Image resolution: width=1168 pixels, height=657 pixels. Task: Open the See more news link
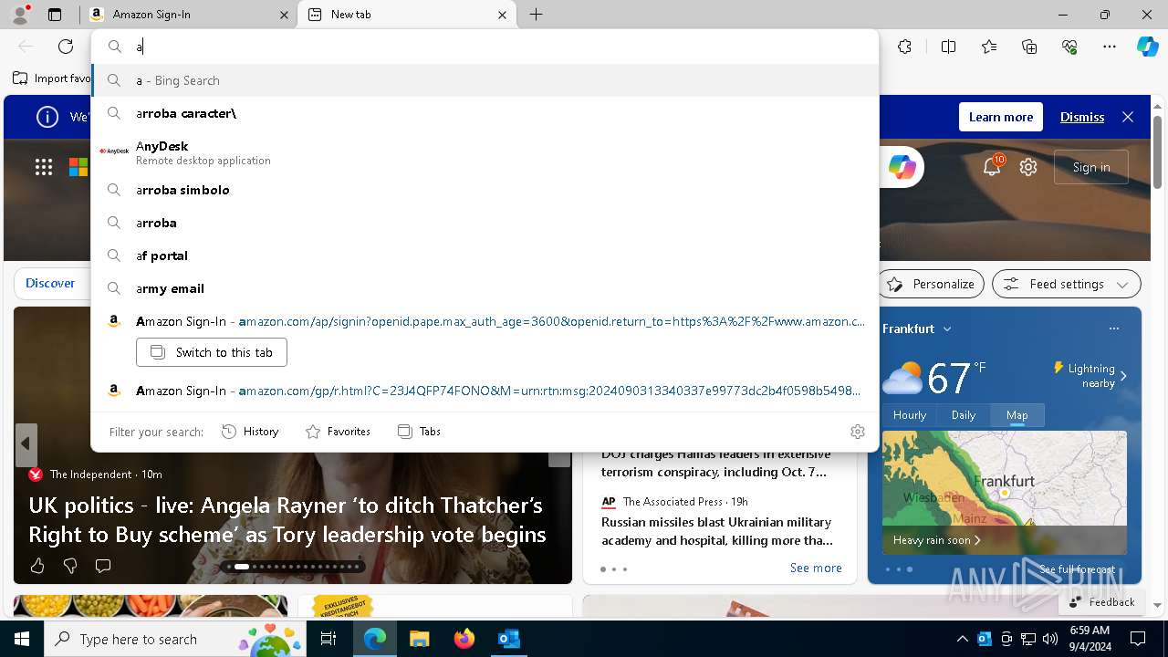pos(816,568)
